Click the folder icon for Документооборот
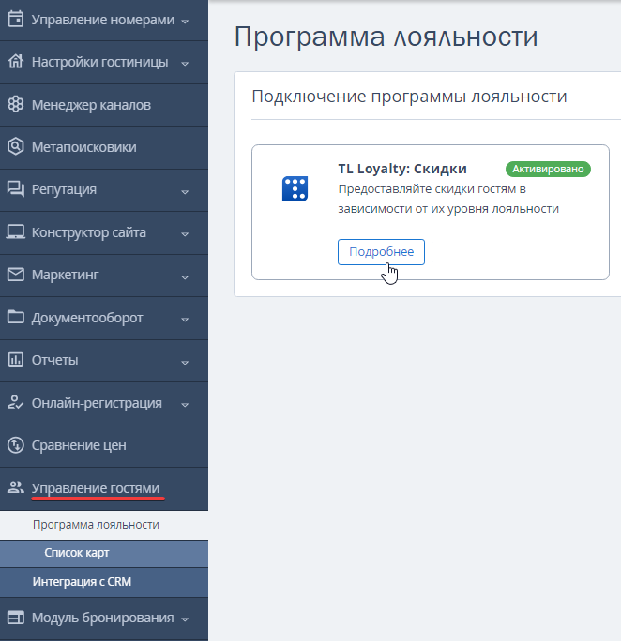Screen dimensions: 621x641 pos(16,317)
